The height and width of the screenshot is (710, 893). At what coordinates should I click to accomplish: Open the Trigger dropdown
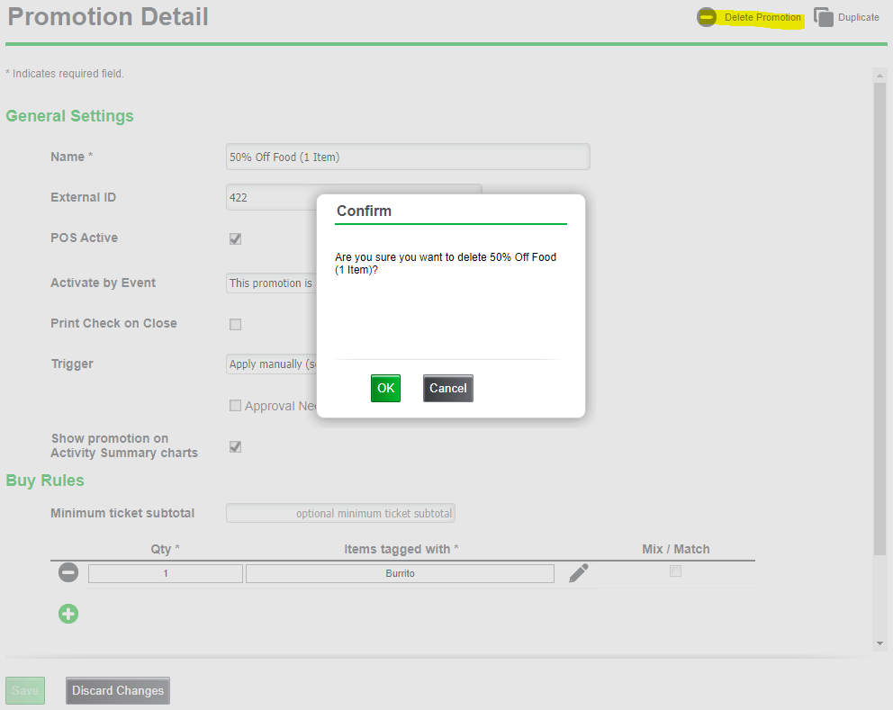(270, 364)
